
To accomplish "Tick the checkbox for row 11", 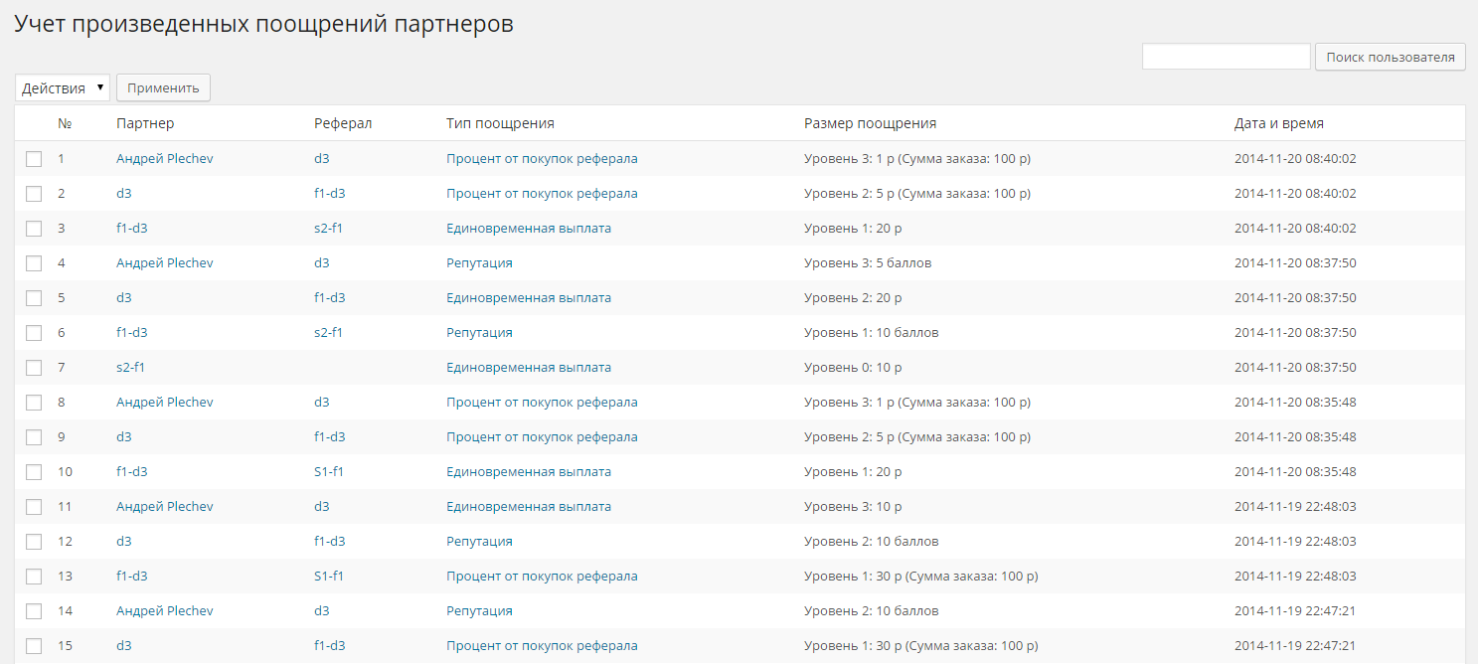I will click(x=34, y=507).
